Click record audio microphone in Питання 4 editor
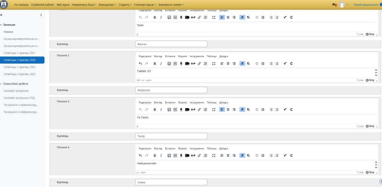382x187 pixels. click(181, 155)
